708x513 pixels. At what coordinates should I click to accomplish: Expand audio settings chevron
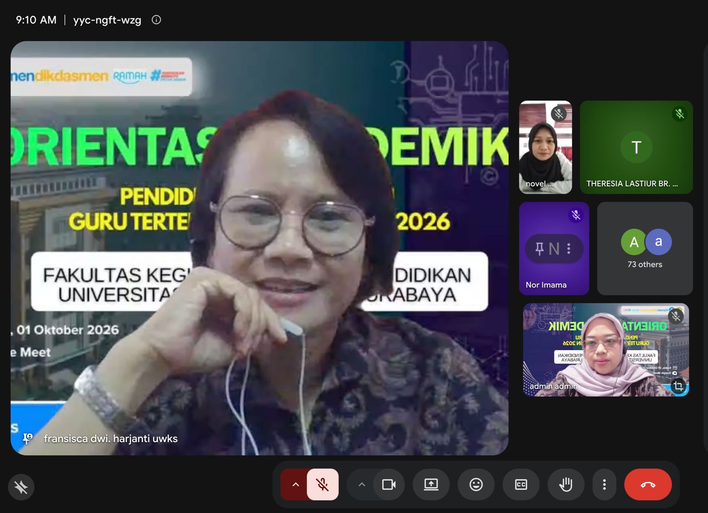[295, 485]
